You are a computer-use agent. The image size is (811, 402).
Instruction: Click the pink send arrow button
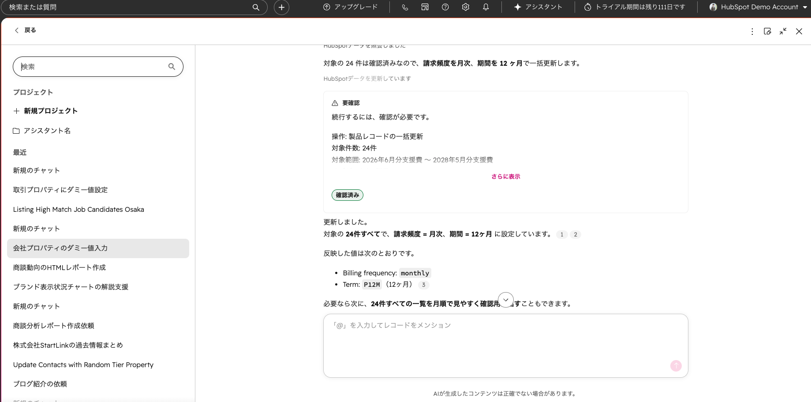click(676, 366)
